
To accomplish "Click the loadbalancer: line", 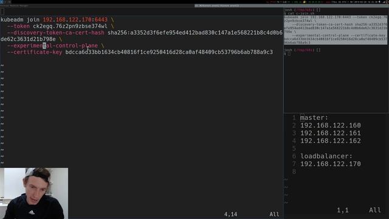I will point(326,156).
